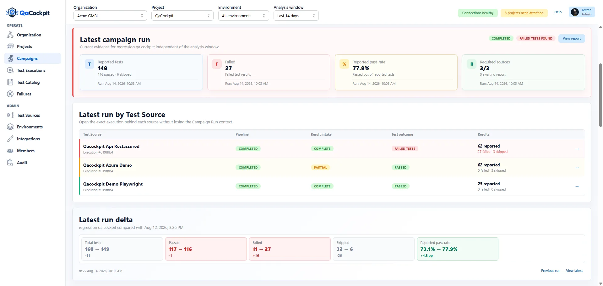Click the '25 reported' results value
The width and height of the screenshot is (603, 286).
click(489, 184)
